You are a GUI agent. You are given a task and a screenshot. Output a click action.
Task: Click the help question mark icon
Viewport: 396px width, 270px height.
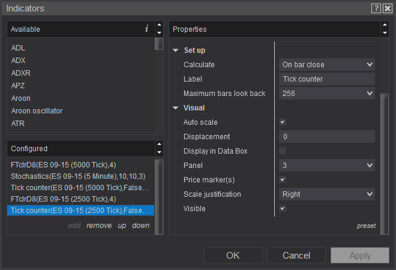[376, 8]
